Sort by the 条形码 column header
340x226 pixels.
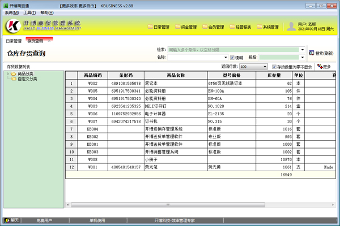click(x=126, y=75)
